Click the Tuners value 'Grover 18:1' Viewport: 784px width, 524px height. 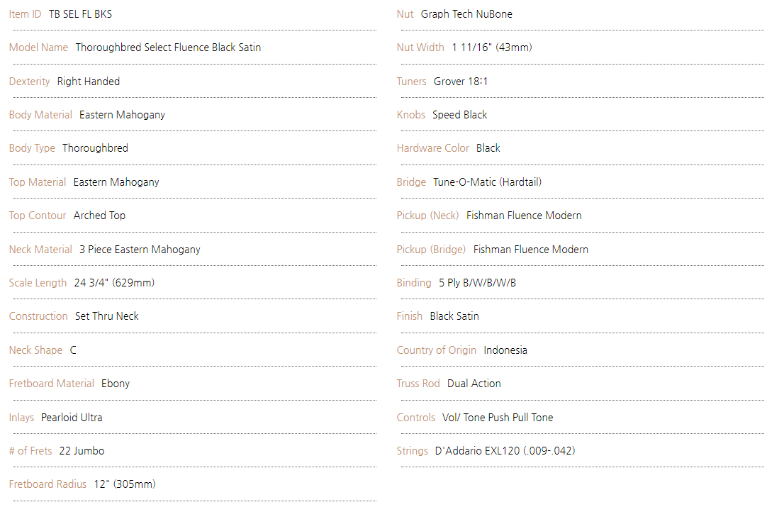pos(461,82)
